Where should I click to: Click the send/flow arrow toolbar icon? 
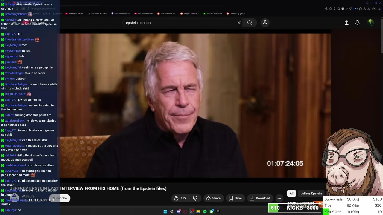346,9
